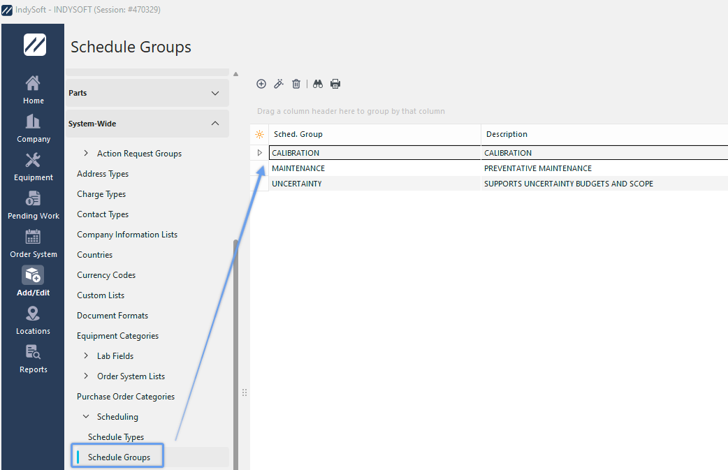Click CALIBRATION description cell
The height and width of the screenshot is (470, 728).
click(x=604, y=153)
